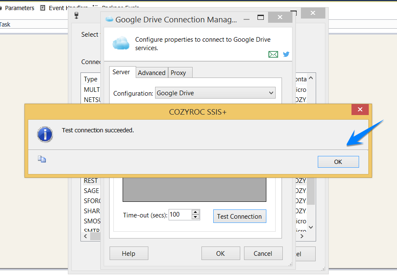Switch to the Advanced tab
This screenshot has height=276, width=397.
(152, 73)
